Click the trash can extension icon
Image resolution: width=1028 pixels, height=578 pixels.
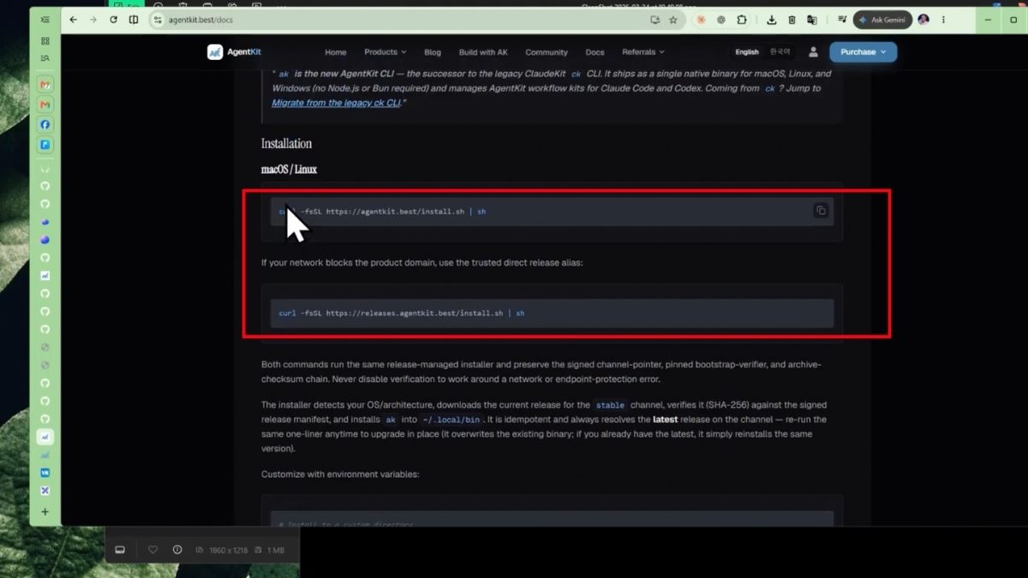792,20
